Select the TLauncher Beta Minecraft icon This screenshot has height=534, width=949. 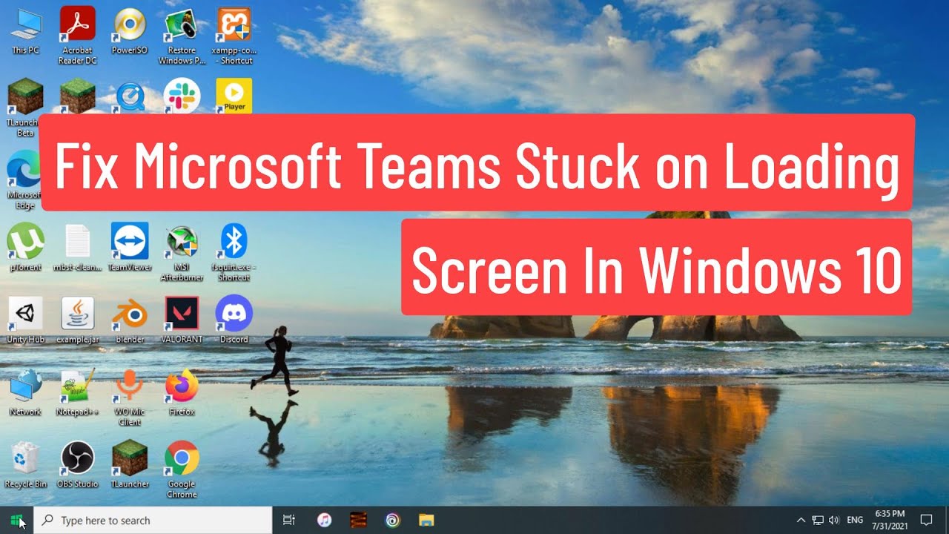(x=25, y=108)
